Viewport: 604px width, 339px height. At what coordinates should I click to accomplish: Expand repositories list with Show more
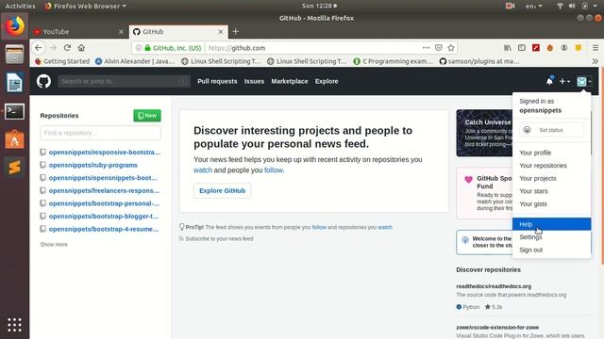coord(54,245)
